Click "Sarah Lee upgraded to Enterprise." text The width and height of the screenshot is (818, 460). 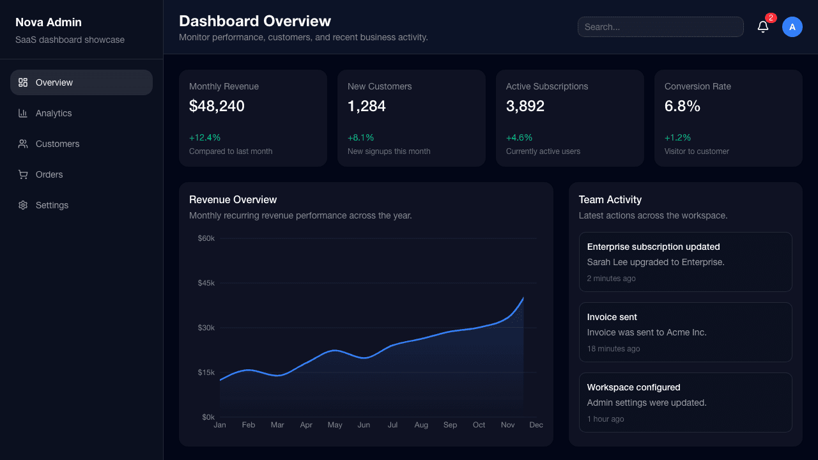656,262
